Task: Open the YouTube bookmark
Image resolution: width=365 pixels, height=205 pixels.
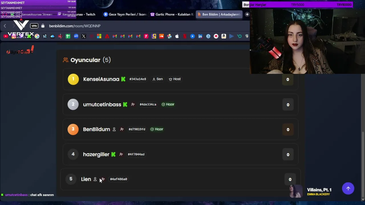Action: (x=6, y=36)
